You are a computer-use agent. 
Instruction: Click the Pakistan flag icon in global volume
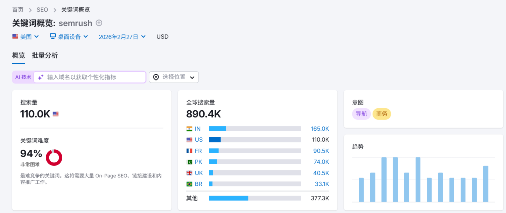click(189, 162)
